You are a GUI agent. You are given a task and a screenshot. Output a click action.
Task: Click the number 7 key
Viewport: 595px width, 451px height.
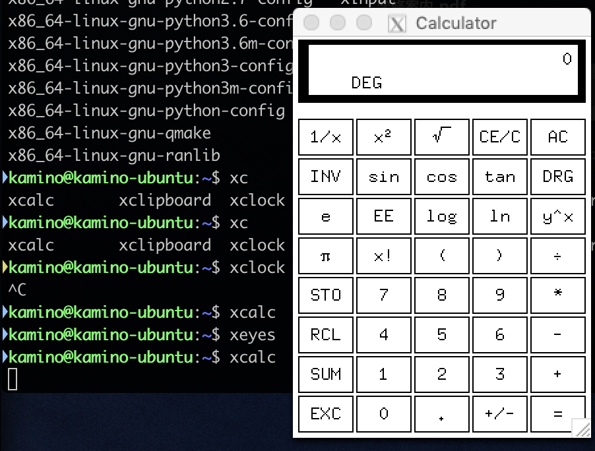tap(384, 295)
